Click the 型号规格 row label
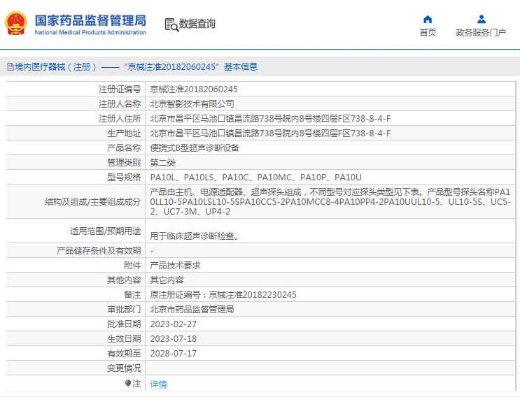The image size is (520, 404). [x=124, y=178]
